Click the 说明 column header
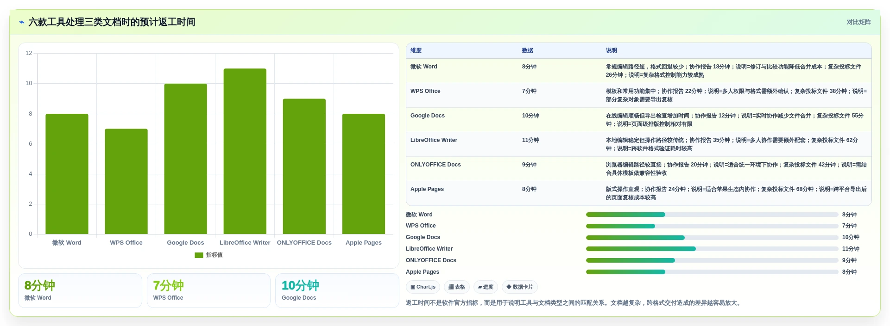Screen dimensions: 890x326 pos(612,50)
